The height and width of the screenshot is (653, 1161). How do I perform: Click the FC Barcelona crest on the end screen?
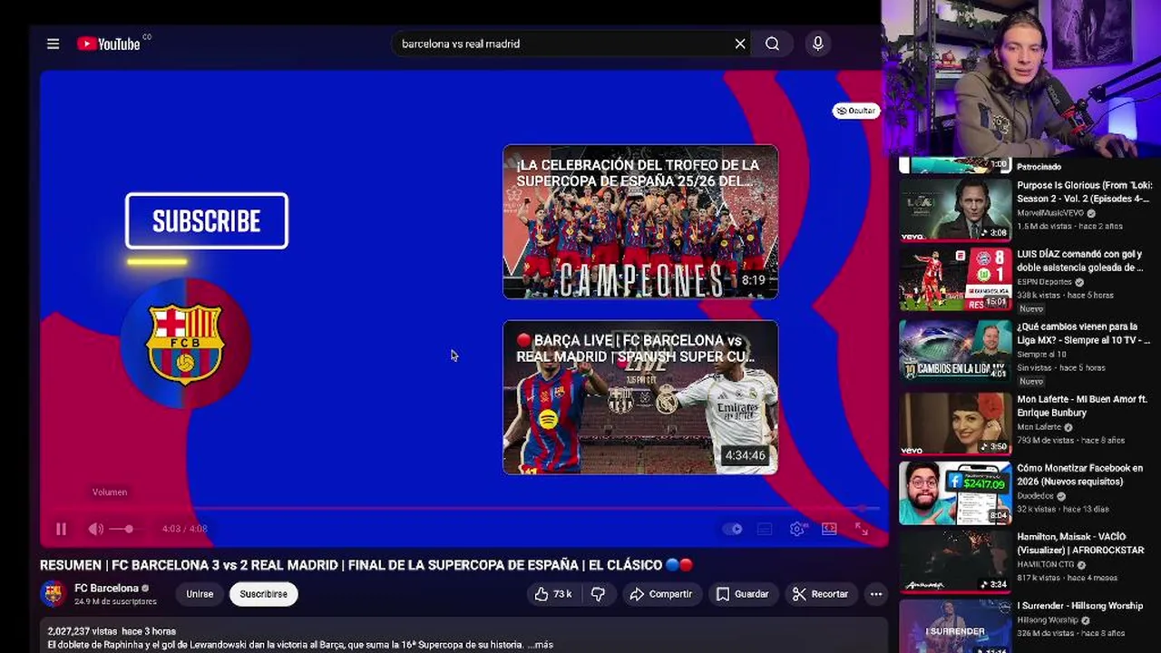(x=186, y=343)
